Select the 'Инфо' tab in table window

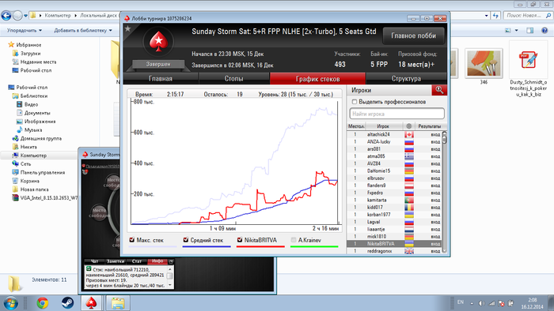157,261
